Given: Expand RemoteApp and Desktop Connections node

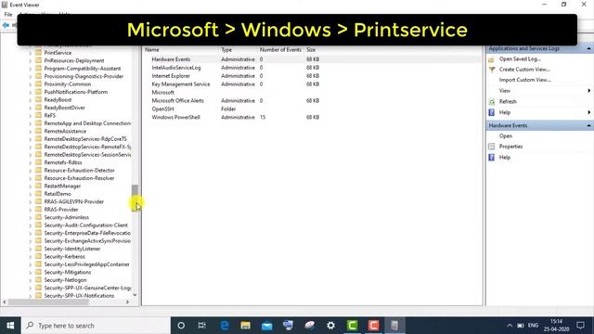Looking at the screenshot, I should coord(31,123).
